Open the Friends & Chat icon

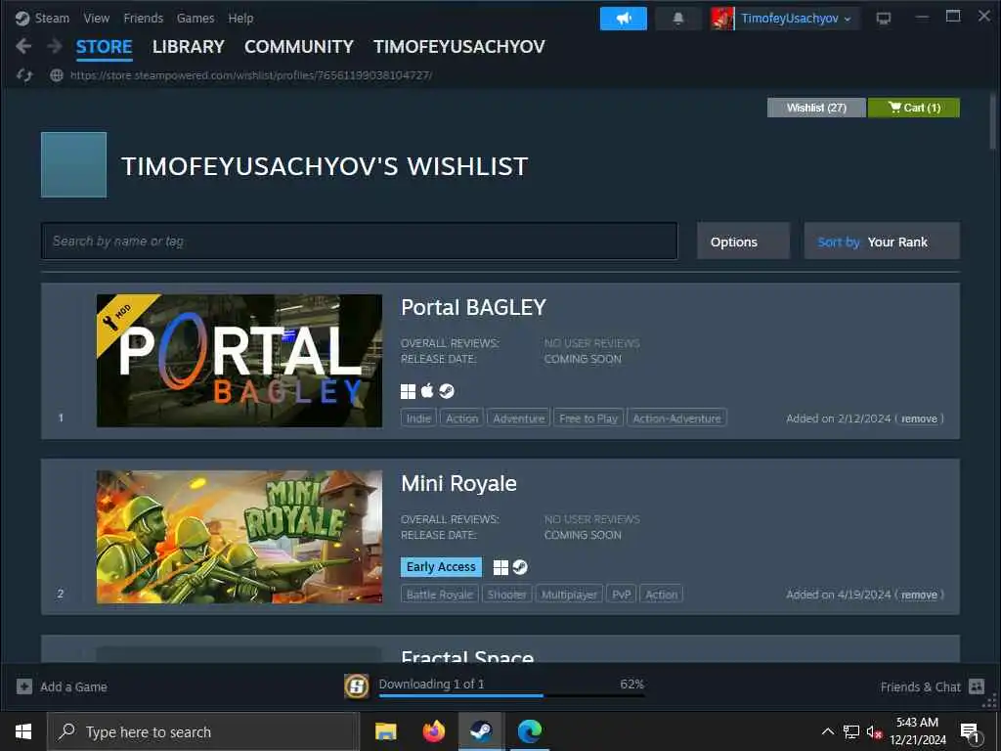[977, 686]
